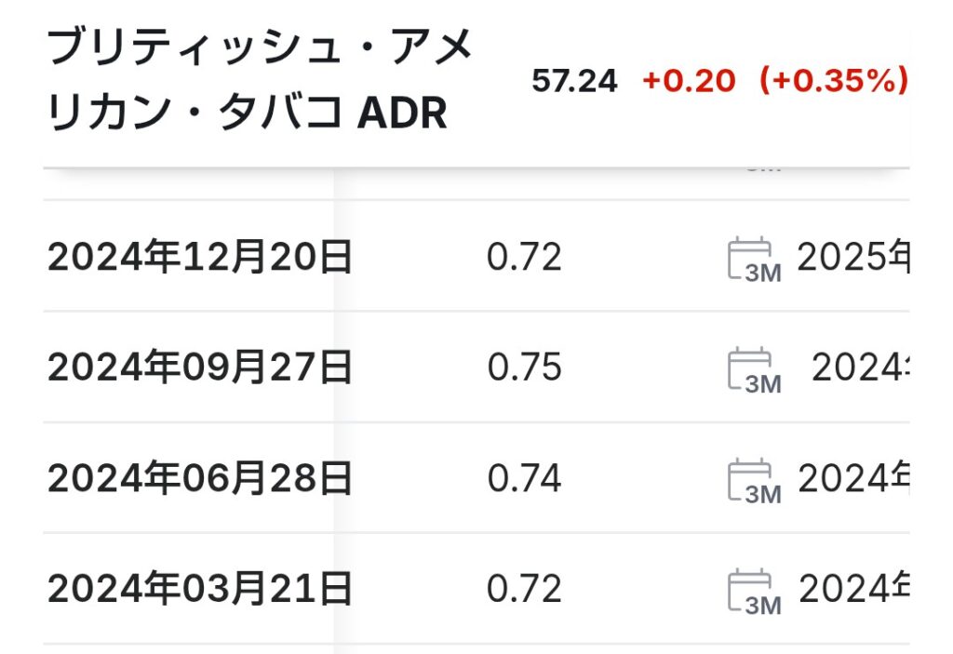The image size is (953, 654).
Task: Click dividend 0.72 in 2024年12月20日 row
Action: (x=524, y=258)
